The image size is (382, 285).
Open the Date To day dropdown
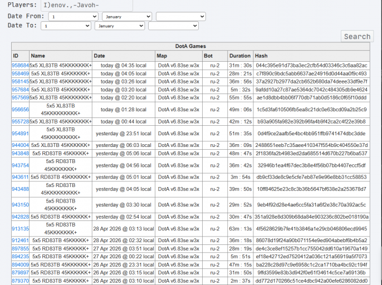[66, 26]
